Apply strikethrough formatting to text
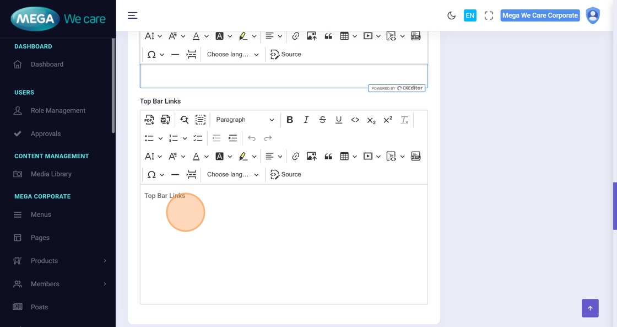The height and width of the screenshot is (327, 617). tap(322, 120)
